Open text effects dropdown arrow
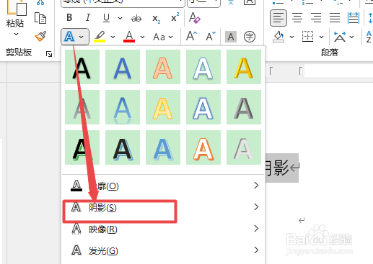The height and width of the screenshot is (264, 373). click(82, 37)
